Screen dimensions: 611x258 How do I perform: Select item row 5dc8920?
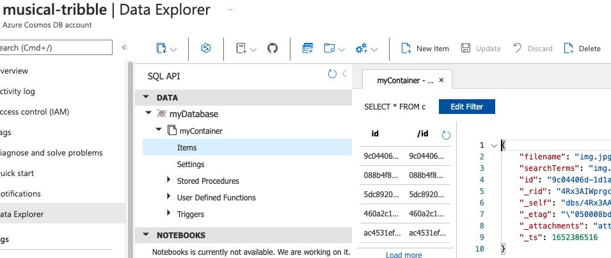pos(405,195)
